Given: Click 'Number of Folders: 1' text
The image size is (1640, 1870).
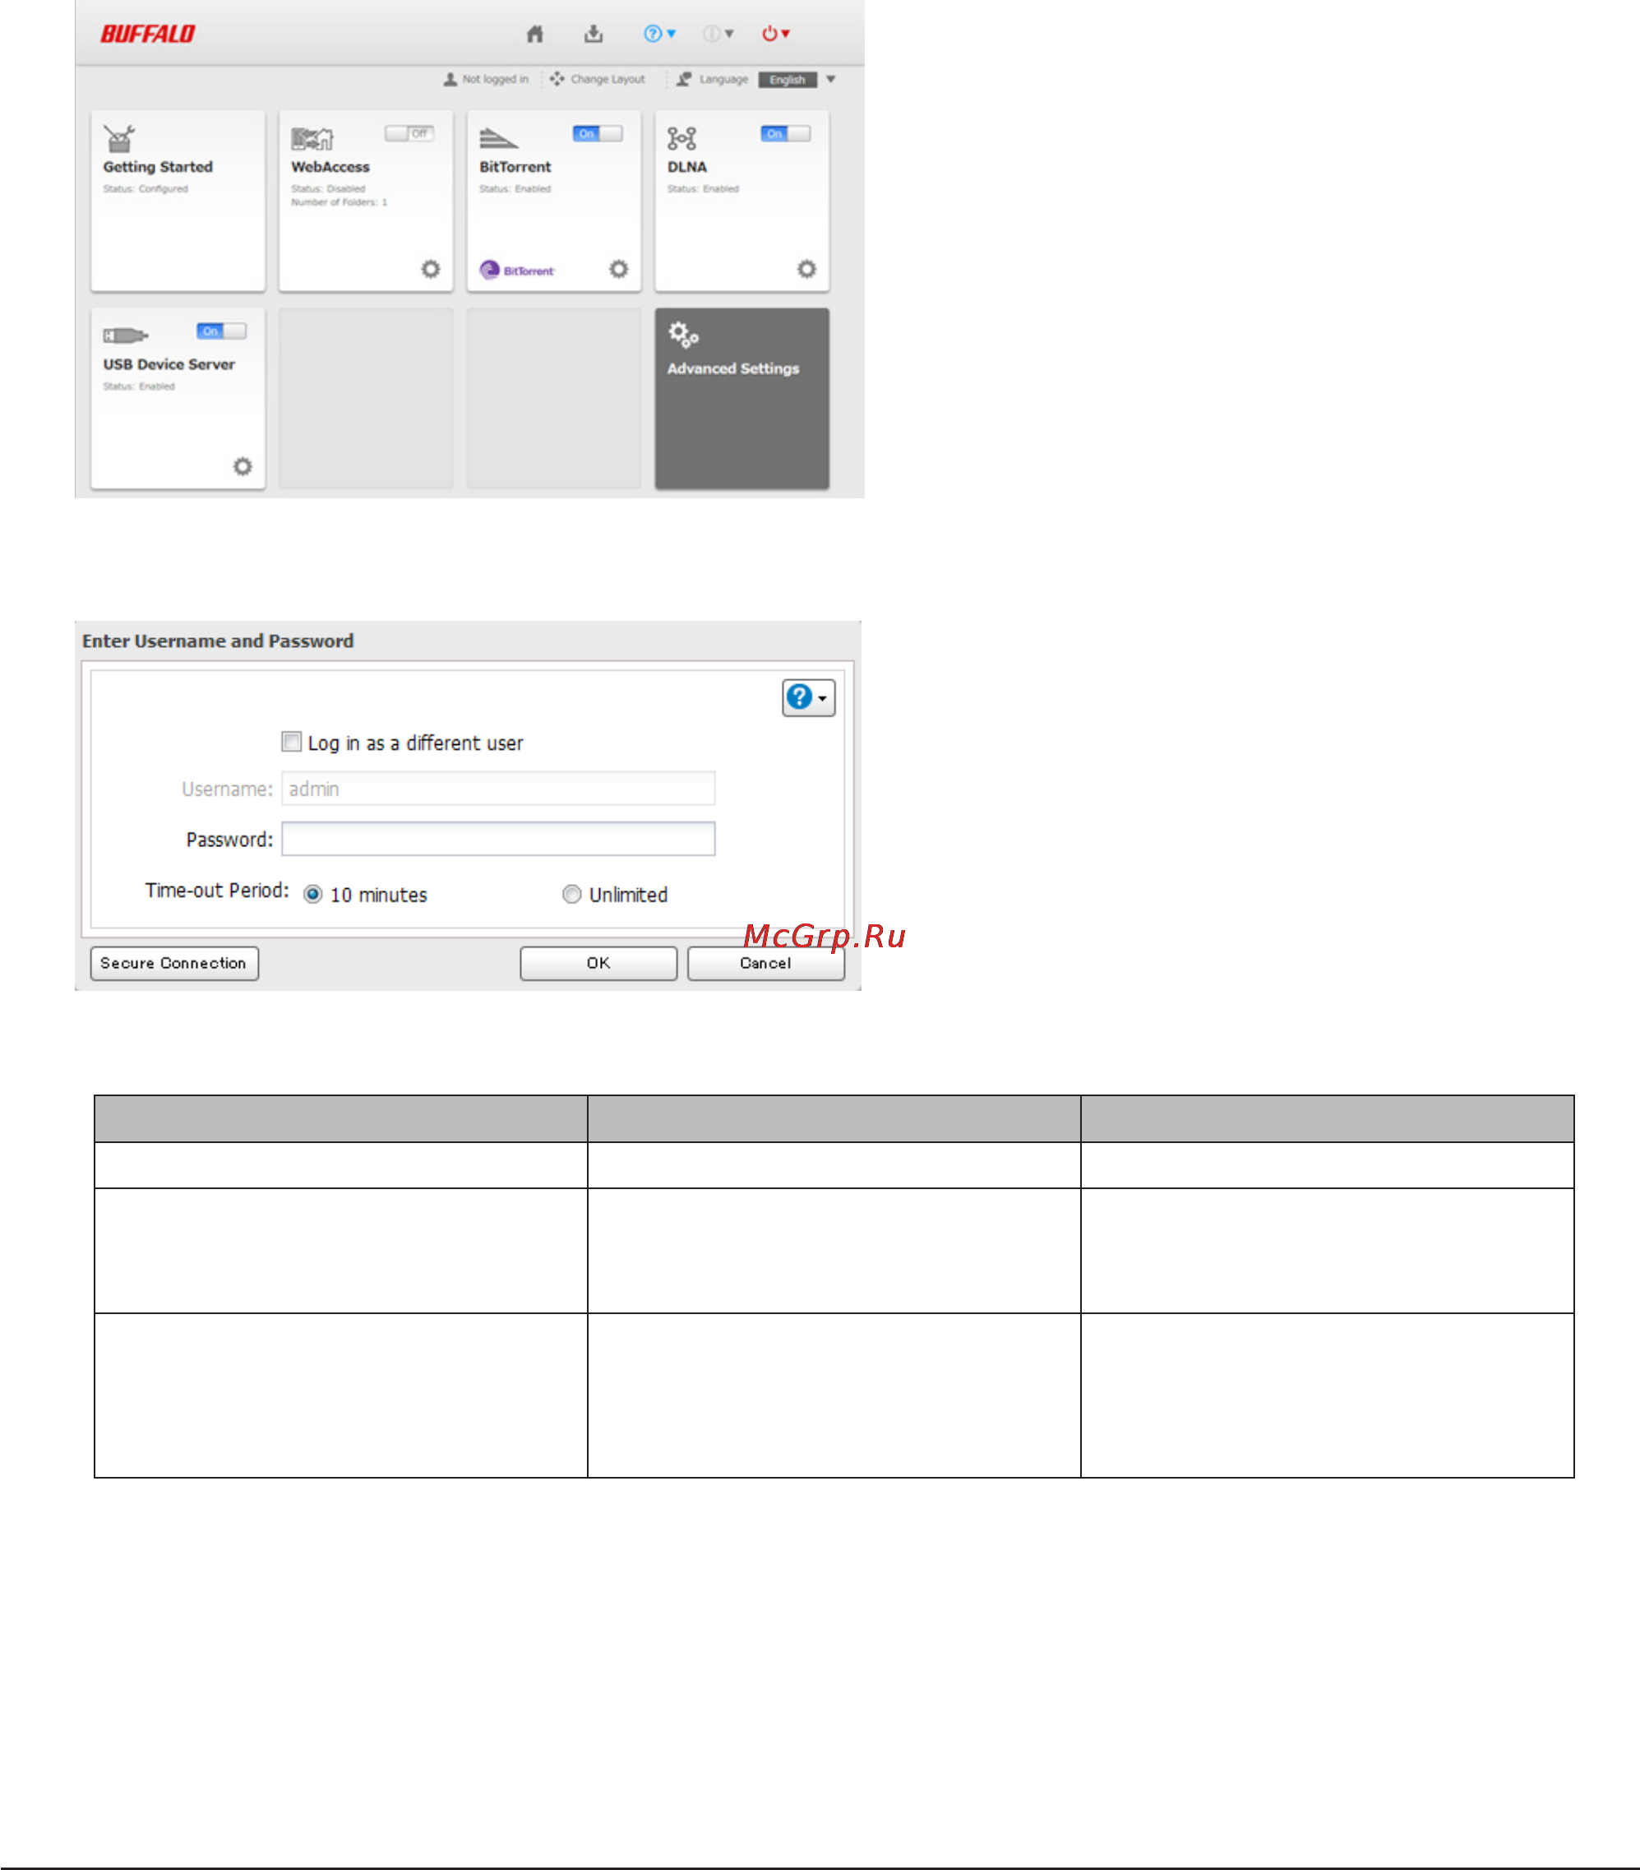Looking at the screenshot, I should point(340,202).
